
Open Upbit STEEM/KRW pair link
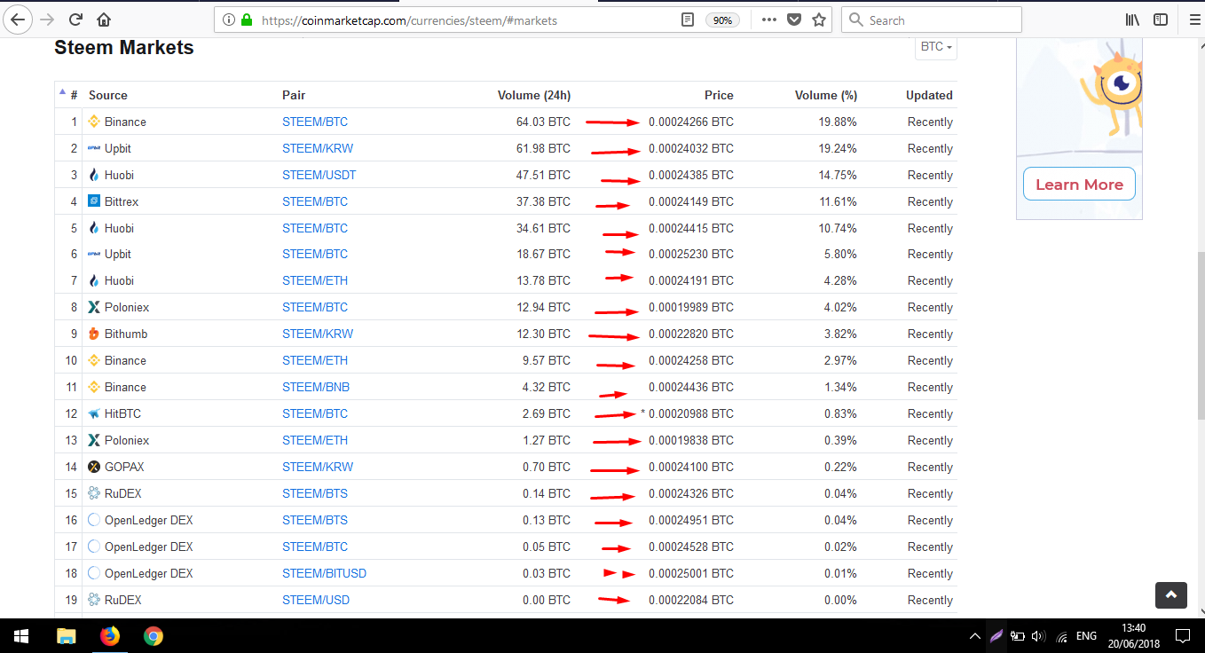click(x=318, y=148)
